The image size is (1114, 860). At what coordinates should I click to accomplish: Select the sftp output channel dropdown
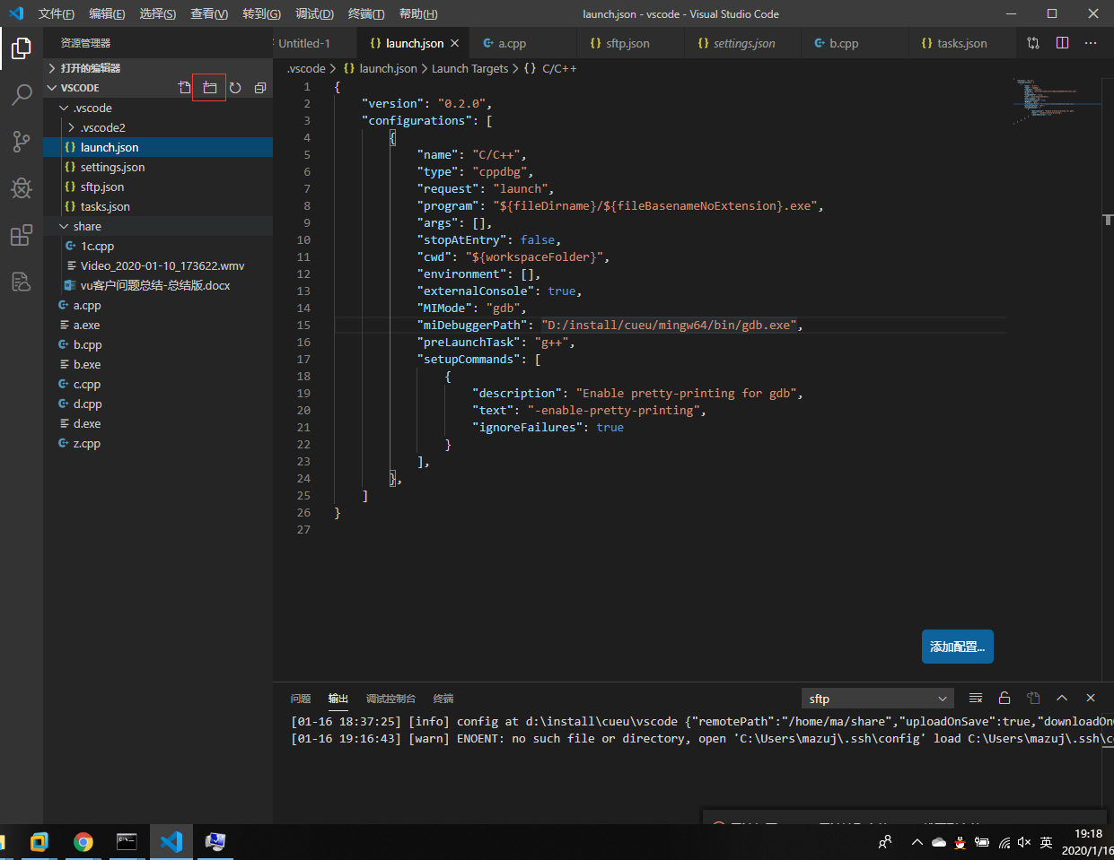pyautogui.click(x=877, y=699)
